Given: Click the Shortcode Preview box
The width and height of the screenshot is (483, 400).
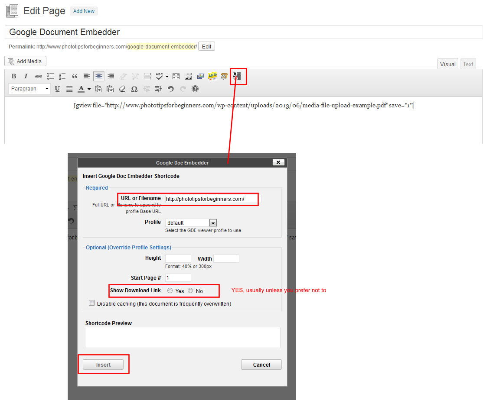Looking at the screenshot, I should click(183, 337).
